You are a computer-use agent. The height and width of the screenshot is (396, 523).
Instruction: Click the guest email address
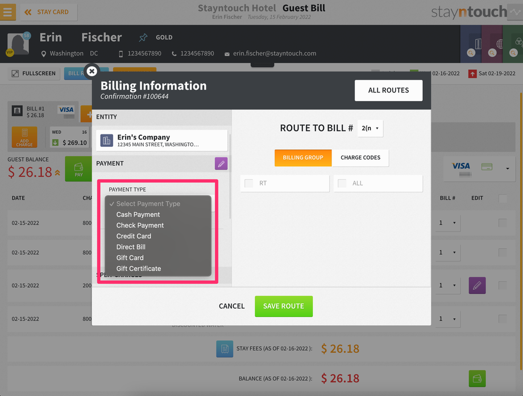coord(275,53)
